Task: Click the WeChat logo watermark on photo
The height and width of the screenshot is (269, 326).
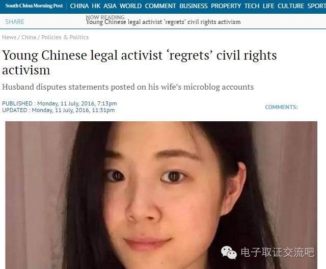Action: [229, 252]
